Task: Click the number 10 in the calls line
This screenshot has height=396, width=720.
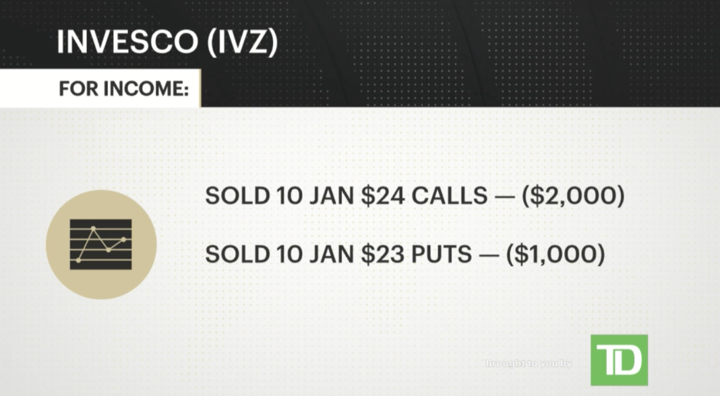Action: 283,196
